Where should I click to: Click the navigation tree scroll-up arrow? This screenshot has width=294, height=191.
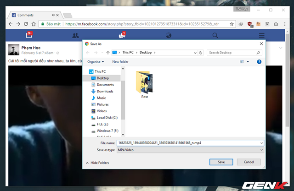pyautogui.click(x=123, y=69)
